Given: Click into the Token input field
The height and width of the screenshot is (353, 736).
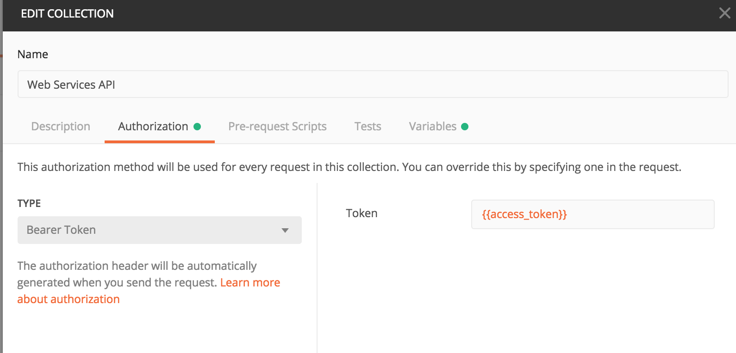Looking at the screenshot, I should (639, 214).
